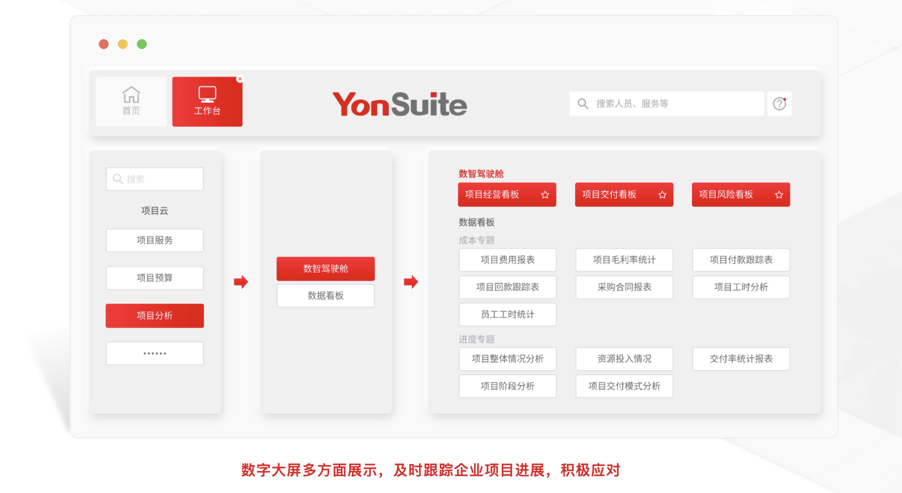The height and width of the screenshot is (493, 902).
Task: Choose 数据看板 in the middle panel
Action: coord(325,296)
